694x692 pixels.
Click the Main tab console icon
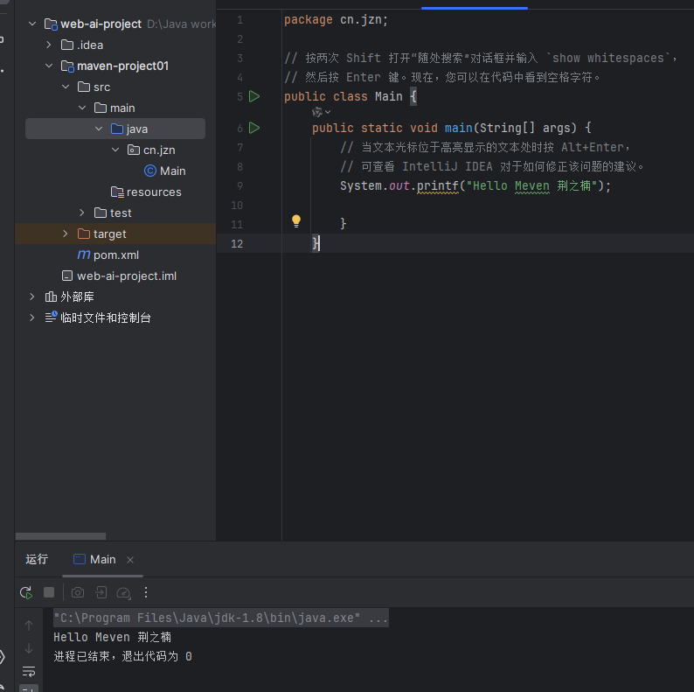point(80,559)
